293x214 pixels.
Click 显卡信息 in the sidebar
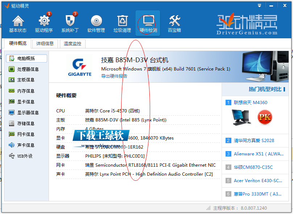(26, 102)
